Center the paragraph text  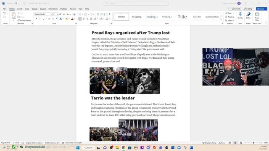84,18
